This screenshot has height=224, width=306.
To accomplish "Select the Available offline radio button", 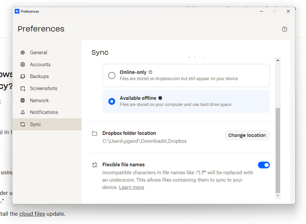I will [112, 101].
